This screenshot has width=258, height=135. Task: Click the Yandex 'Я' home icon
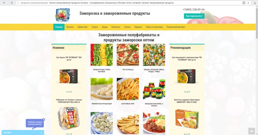click(12, 3)
